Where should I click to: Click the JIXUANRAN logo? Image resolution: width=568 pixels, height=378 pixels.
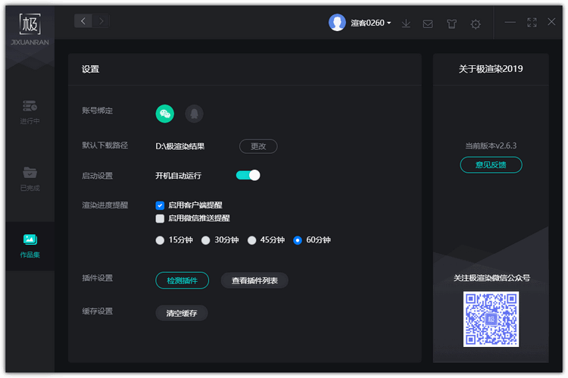[30, 30]
